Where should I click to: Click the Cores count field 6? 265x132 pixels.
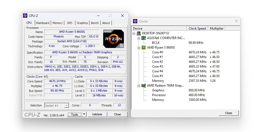click(90, 105)
